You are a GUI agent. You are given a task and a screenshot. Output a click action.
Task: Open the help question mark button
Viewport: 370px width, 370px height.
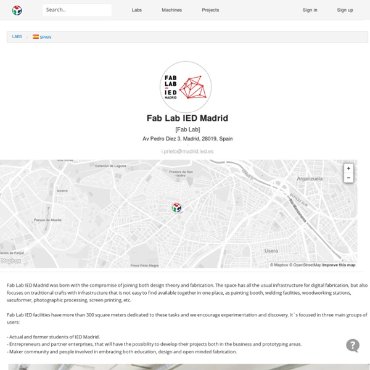tap(352, 345)
